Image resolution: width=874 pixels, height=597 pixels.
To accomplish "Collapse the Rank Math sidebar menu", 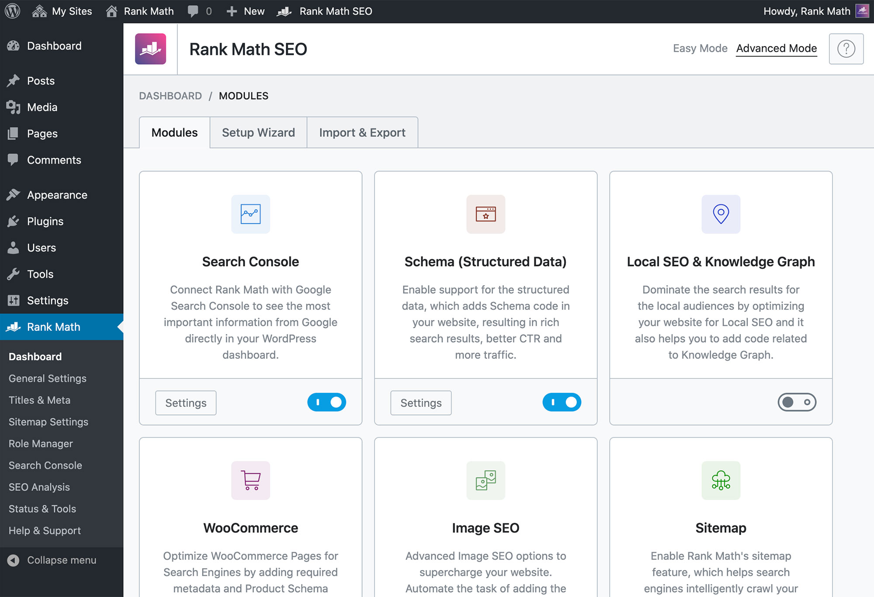I will tap(52, 560).
